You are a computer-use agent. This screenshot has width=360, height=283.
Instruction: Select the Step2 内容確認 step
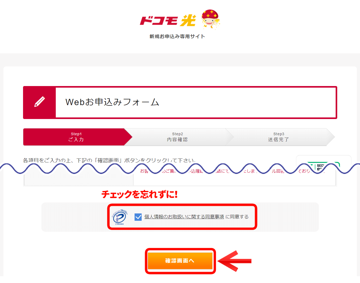[x=178, y=137]
